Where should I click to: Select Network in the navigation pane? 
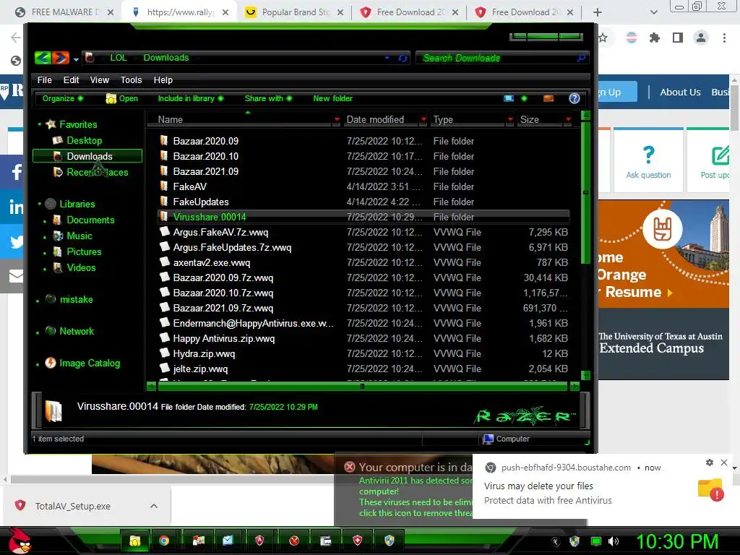(76, 331)
